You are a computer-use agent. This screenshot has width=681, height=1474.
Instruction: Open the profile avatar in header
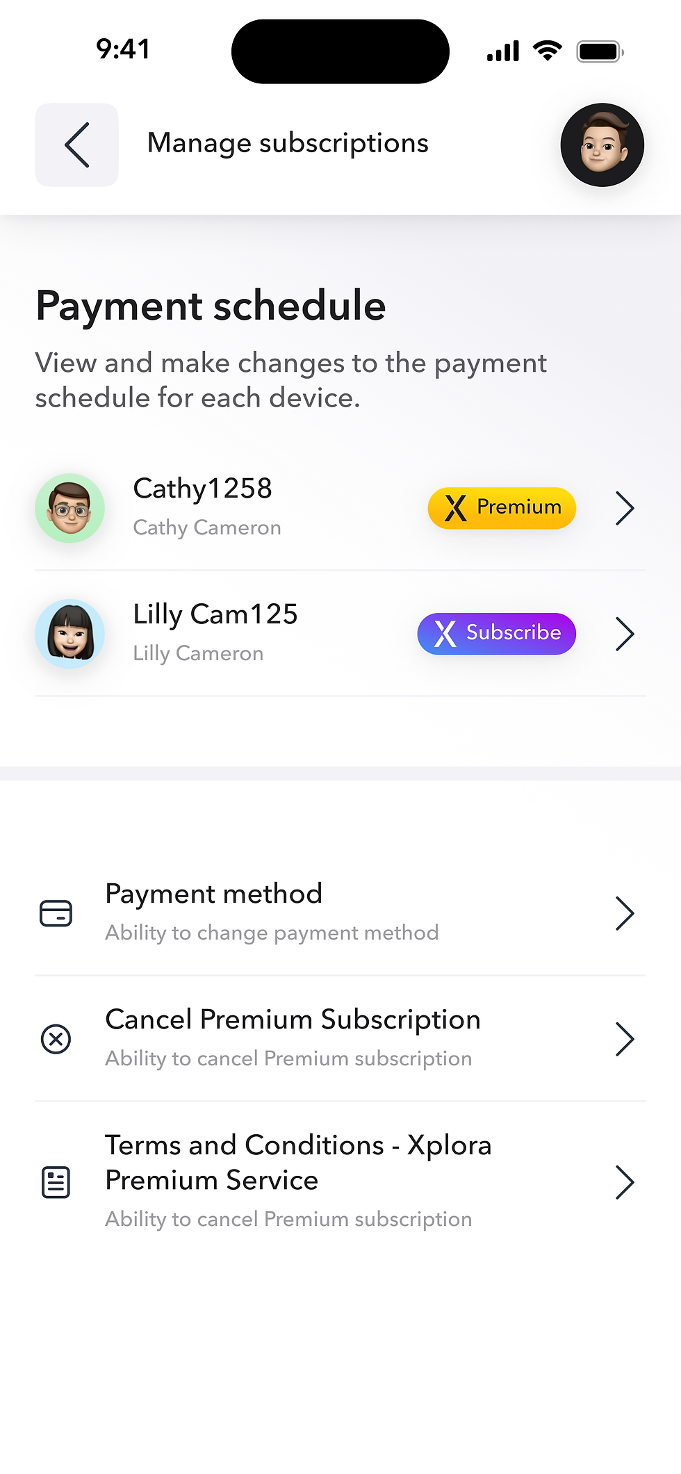pyautogui.click(x=602, y=145)
